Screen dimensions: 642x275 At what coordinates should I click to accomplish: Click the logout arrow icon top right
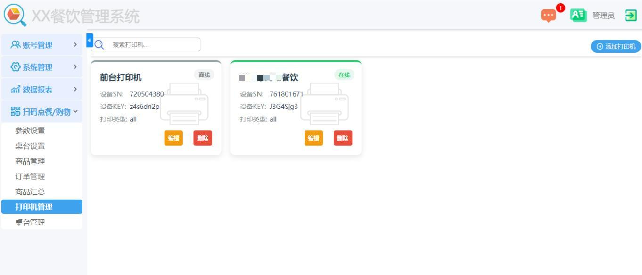click(630, 15)
